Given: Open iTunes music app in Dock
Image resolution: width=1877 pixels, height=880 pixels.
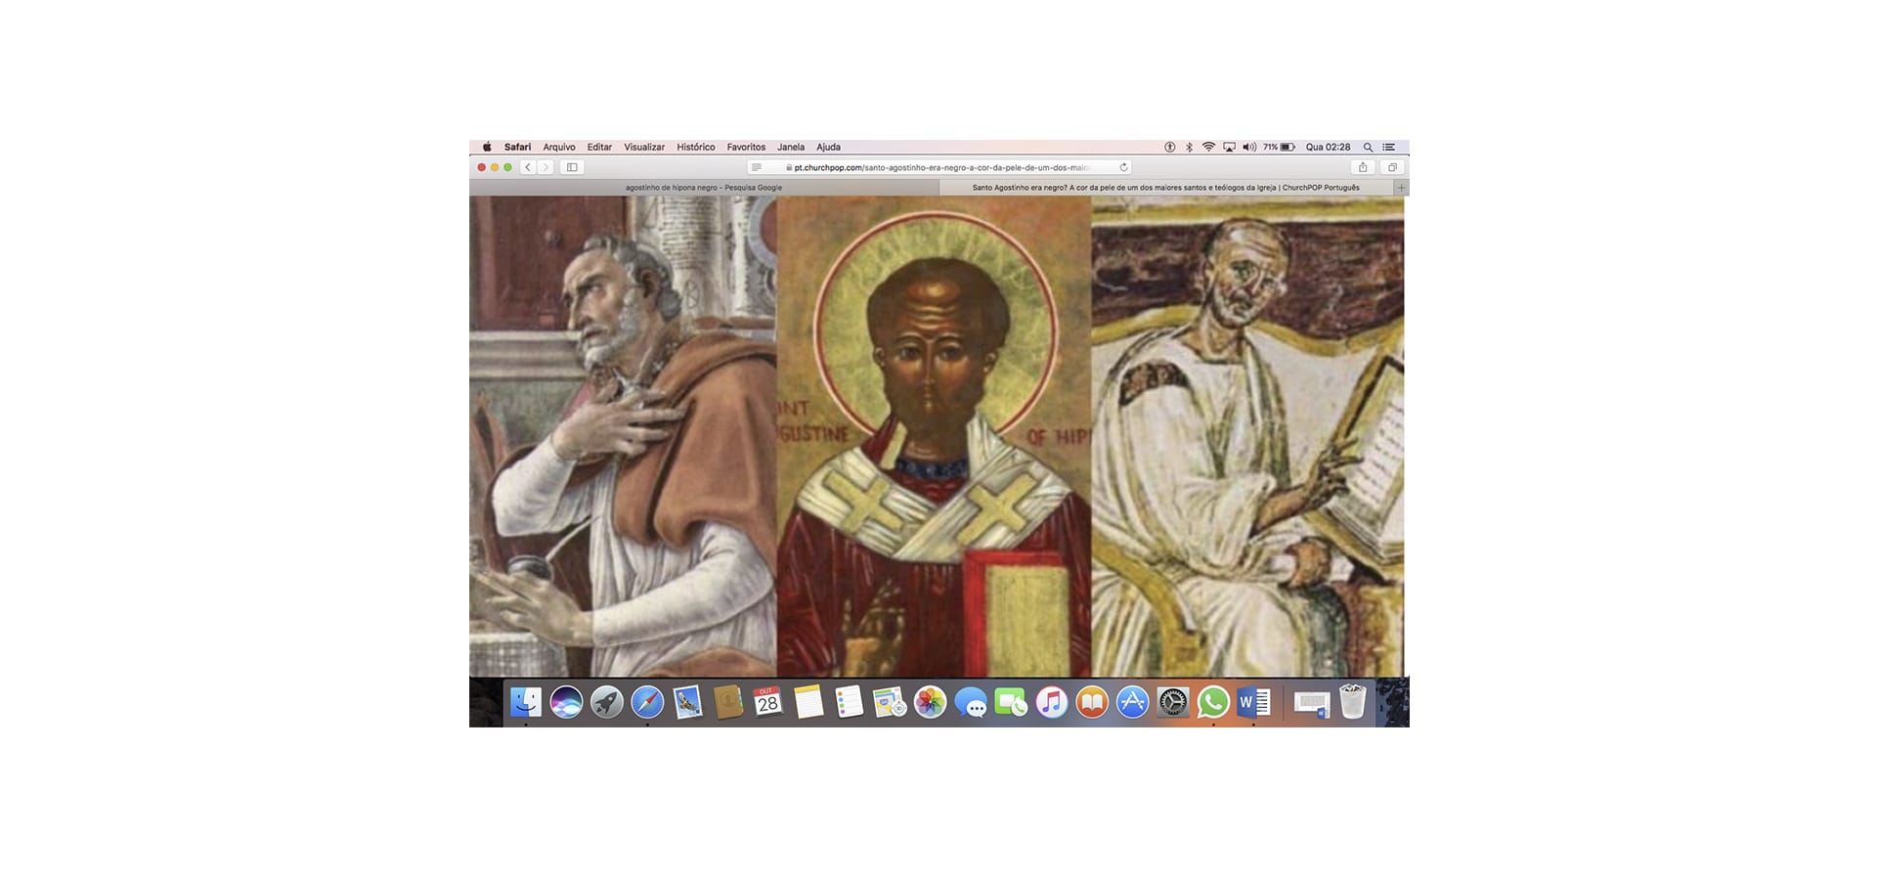Looking at the screenshot, I should pyautogui.click(x=1052, y=702).
